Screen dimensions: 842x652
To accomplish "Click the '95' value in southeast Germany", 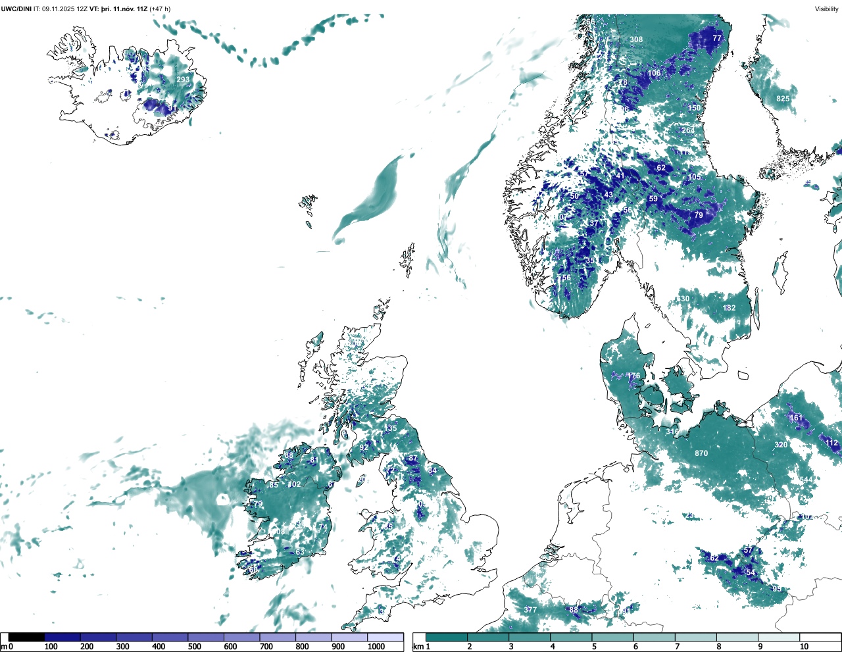I will [777, 588].
